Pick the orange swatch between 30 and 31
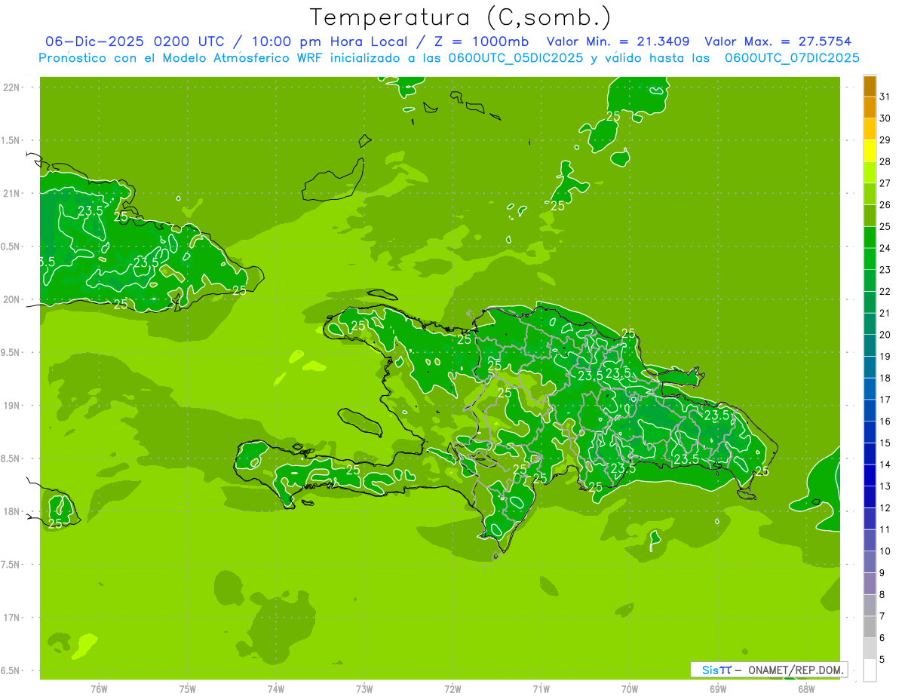Viewport: 905px width, 699px height. [870, 108]
